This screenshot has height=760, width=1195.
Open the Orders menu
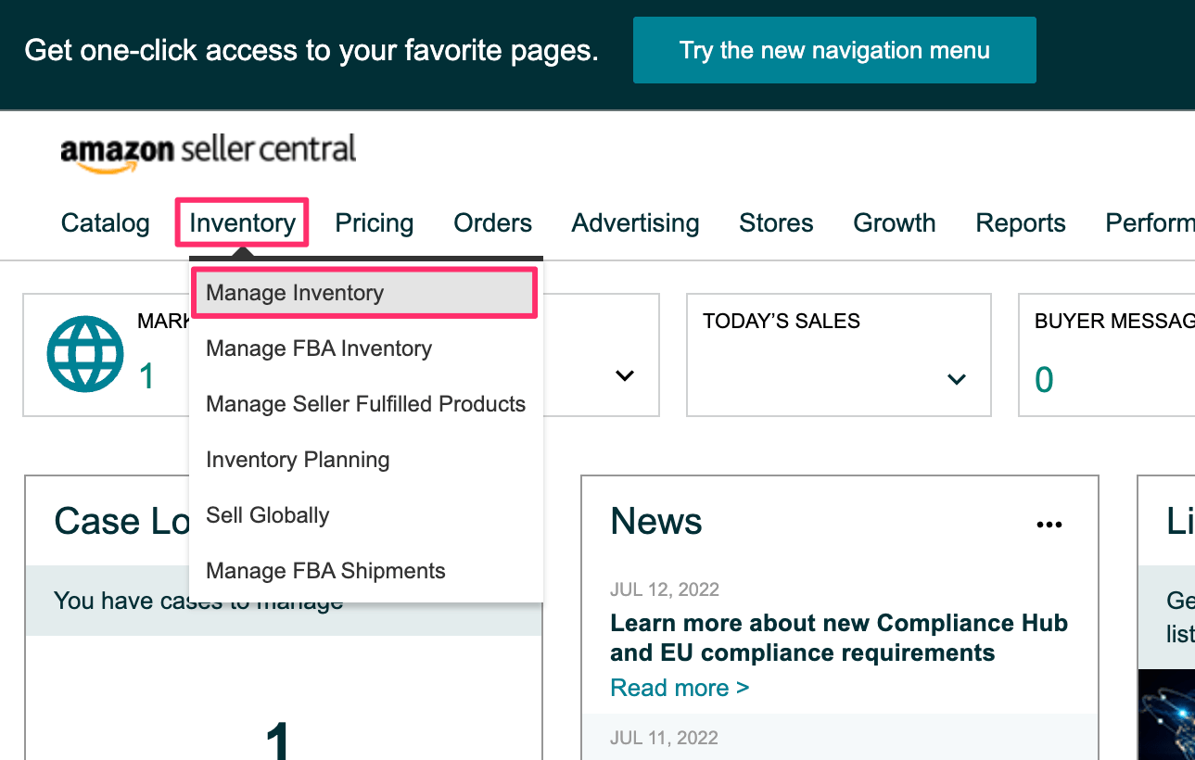(x=492, y=222)
